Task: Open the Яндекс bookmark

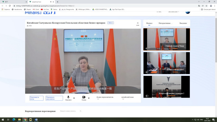Action: (x=27, y=9)
